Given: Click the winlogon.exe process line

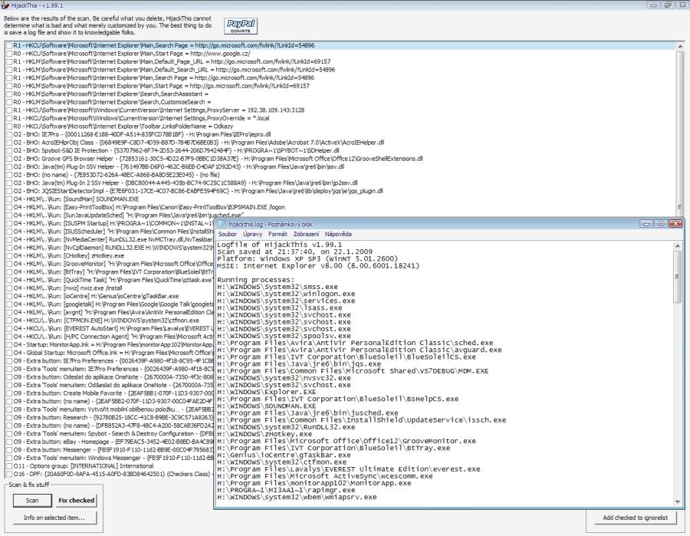Looking at the screenshot, I should (286, 294).
